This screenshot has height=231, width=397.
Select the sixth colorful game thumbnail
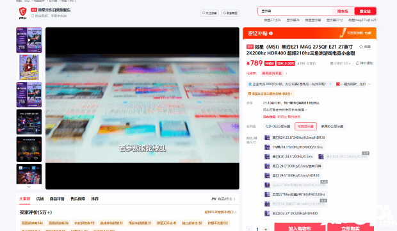[29, 174]
